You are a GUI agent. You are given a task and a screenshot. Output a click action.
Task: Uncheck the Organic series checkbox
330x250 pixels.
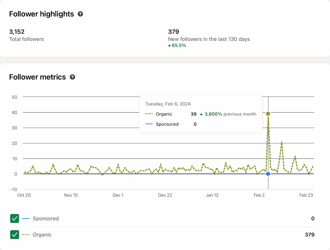coord(14,235)
